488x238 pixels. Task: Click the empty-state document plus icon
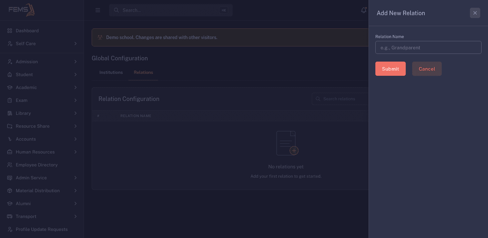(287, 143)
